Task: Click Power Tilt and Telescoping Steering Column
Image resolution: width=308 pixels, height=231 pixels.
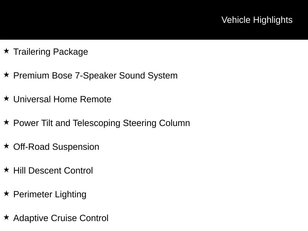Action: click(102, 123)
